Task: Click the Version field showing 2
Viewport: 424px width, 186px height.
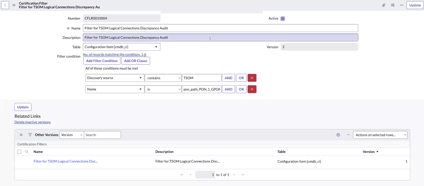Action: [320, 47]
